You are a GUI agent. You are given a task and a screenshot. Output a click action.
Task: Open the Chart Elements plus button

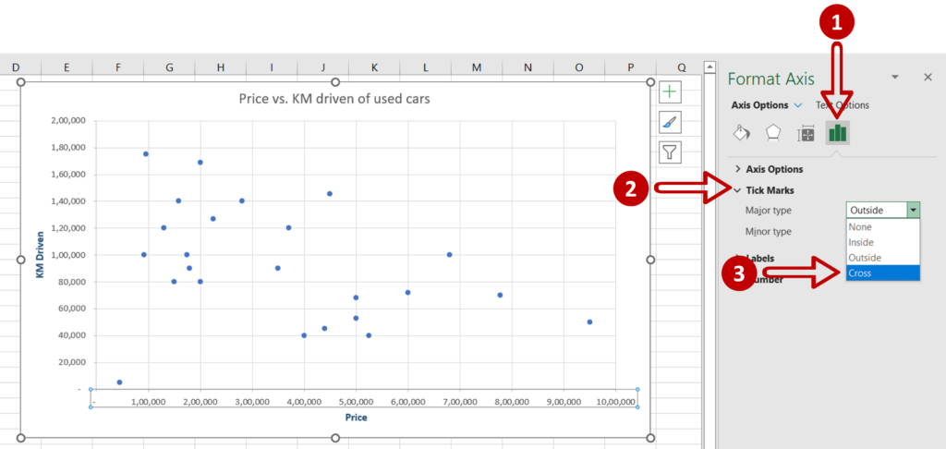click(x=670, y=92)
